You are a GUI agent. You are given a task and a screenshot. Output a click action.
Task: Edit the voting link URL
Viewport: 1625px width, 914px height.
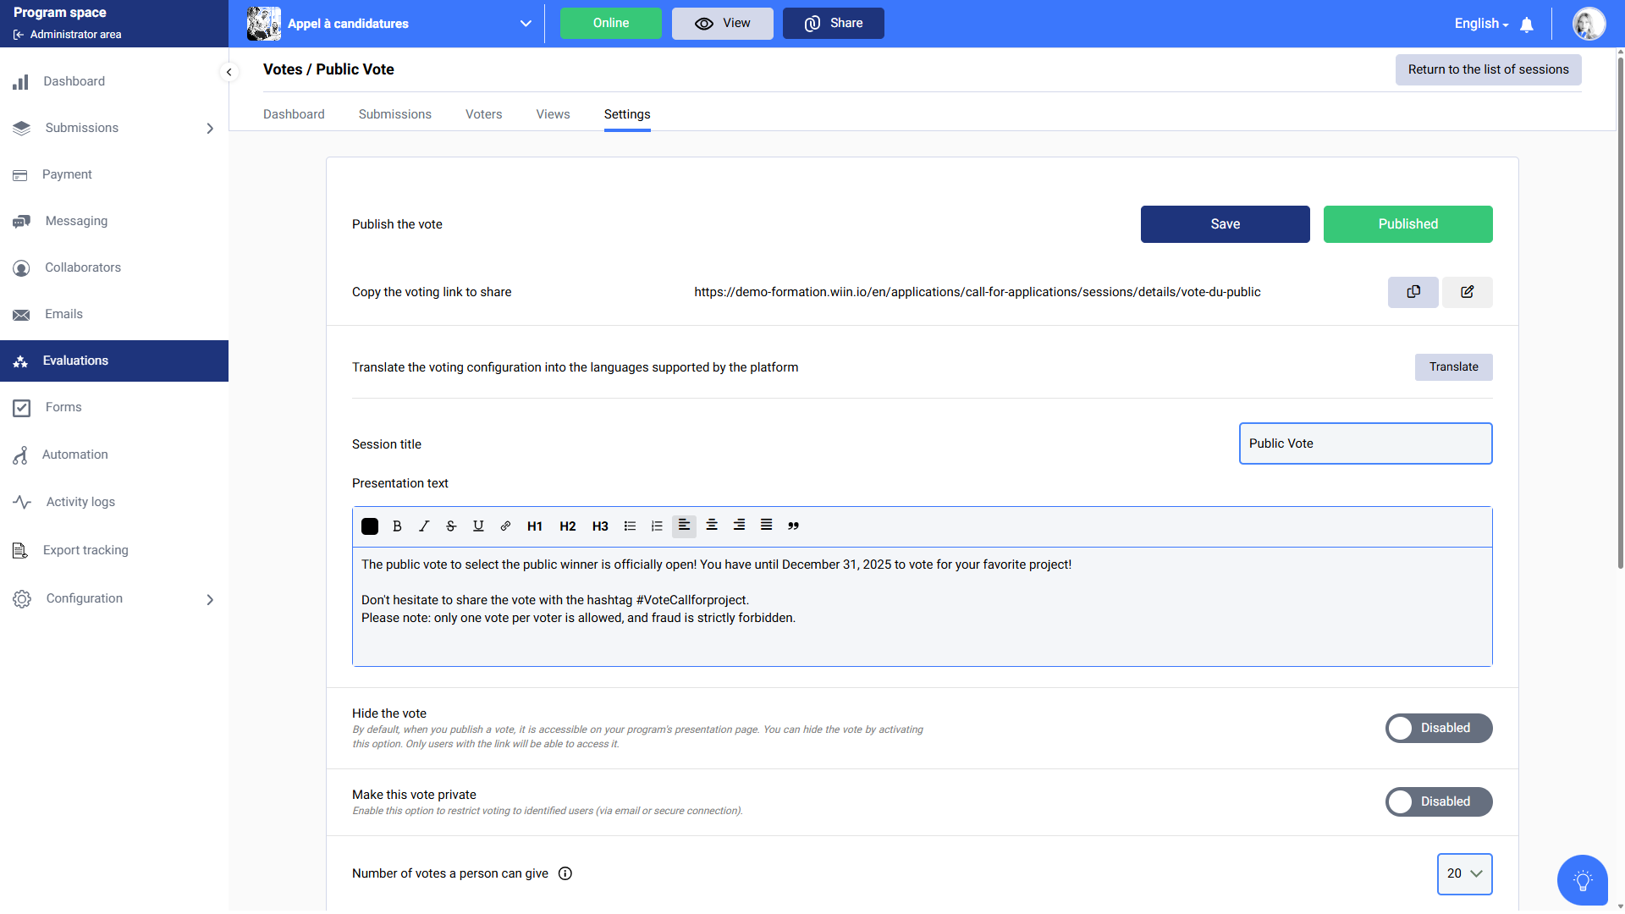click(x=1467, y=292)
